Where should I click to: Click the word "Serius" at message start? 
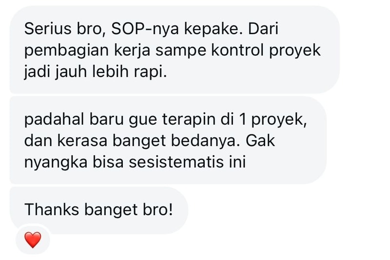point(48,29)
